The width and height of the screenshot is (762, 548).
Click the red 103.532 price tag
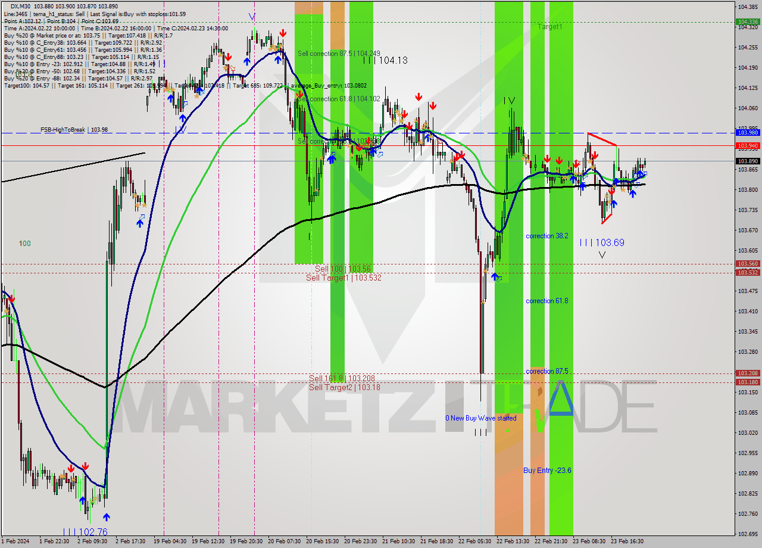point(748,272)
